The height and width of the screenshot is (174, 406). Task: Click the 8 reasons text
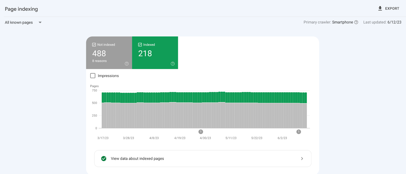coord(99,61)
